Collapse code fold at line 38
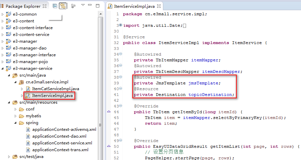Screen dimensions: 301x160 pyautogui.click(x=120, y=77)
